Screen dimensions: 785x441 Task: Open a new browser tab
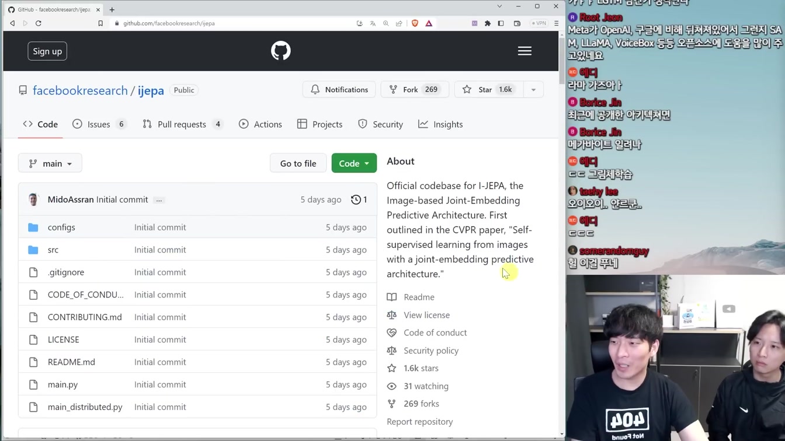tap(112, 9)
